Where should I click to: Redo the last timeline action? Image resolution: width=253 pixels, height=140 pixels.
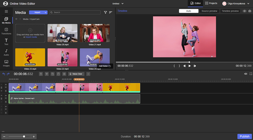(x=8, y=74)
